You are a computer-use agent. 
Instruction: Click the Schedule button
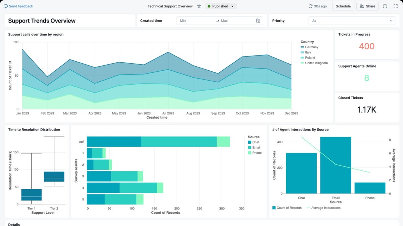pos(343,6)
